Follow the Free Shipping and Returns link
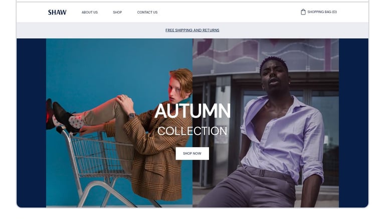This screenshot has width=385, height=219. [192, 30]
